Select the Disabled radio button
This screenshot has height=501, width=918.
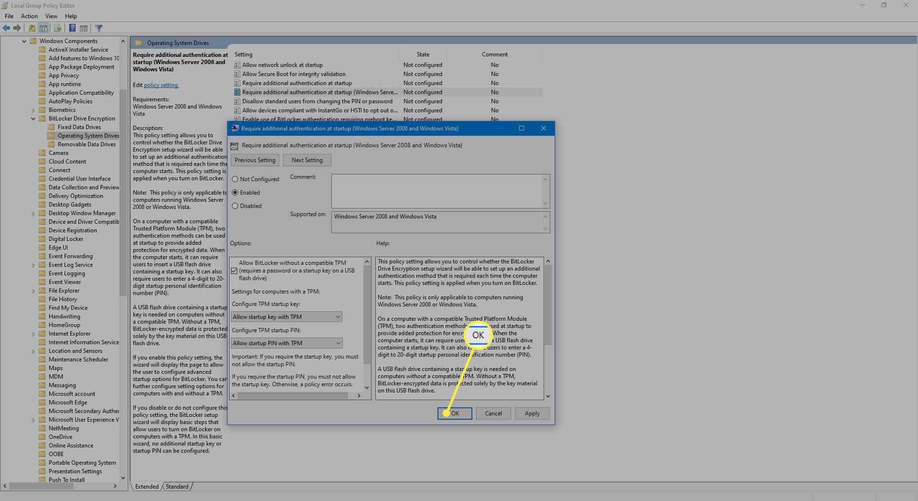point(235,206)
